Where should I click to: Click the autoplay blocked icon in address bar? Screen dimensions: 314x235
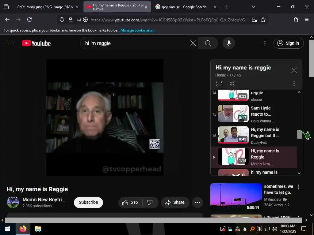(85, 20)
